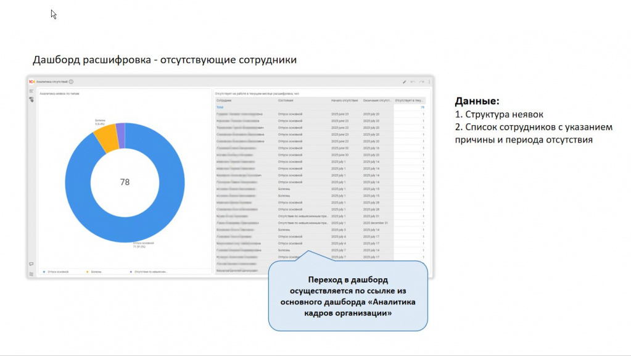Sort by the Окончание отсутст... column header
This screenshot has width=631, height=356.
(377, 101)
